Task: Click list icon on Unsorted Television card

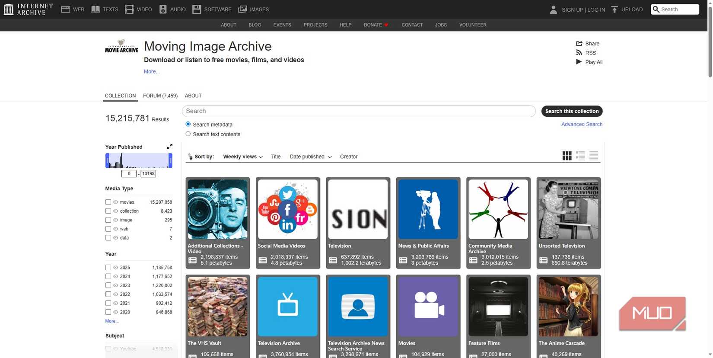Action: coord(544,260)
